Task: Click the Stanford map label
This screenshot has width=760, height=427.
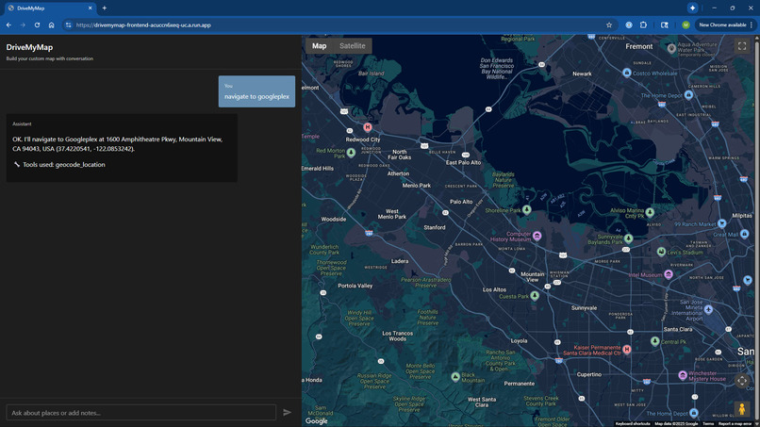Action: pos(435,227)
